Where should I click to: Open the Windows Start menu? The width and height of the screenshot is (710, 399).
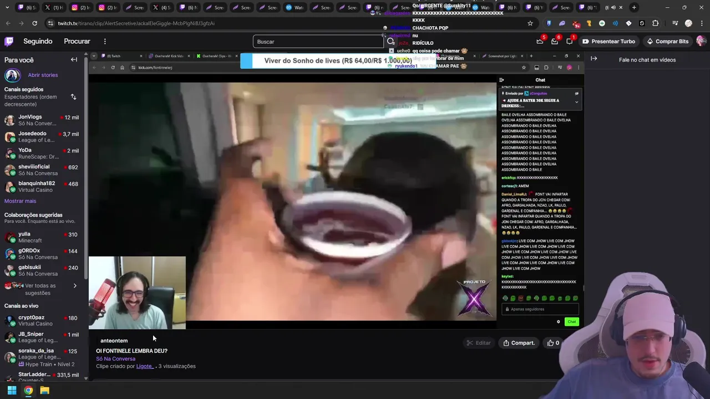point(12,390)
